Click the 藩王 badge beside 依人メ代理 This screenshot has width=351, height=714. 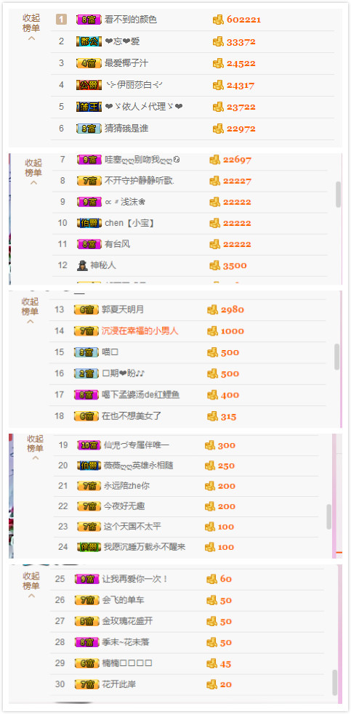point(89,107)
